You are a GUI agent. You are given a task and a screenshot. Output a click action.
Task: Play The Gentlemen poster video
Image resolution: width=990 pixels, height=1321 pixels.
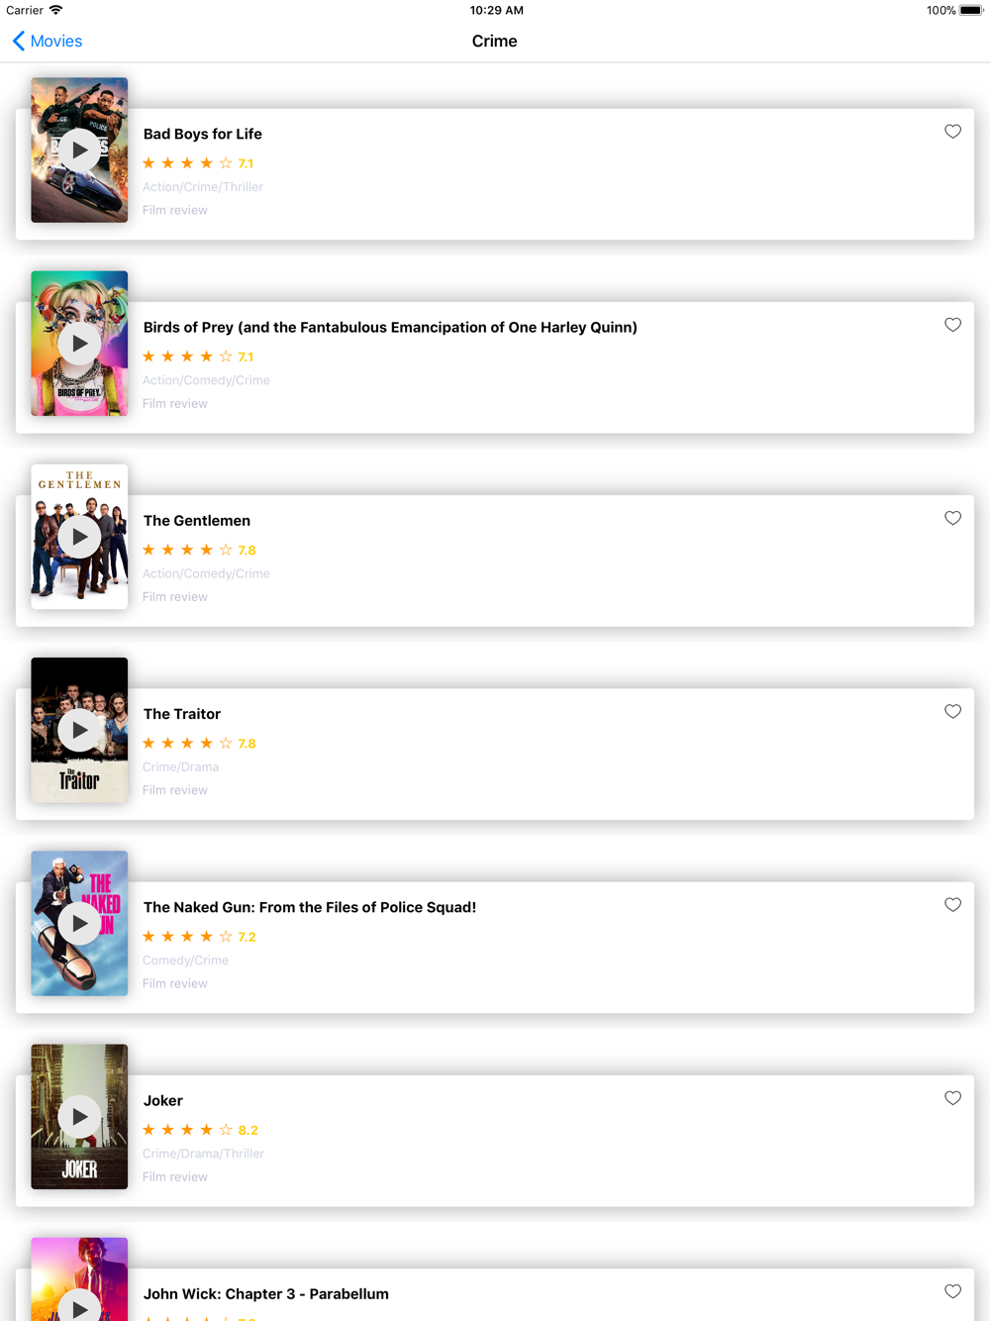point(79,537)
